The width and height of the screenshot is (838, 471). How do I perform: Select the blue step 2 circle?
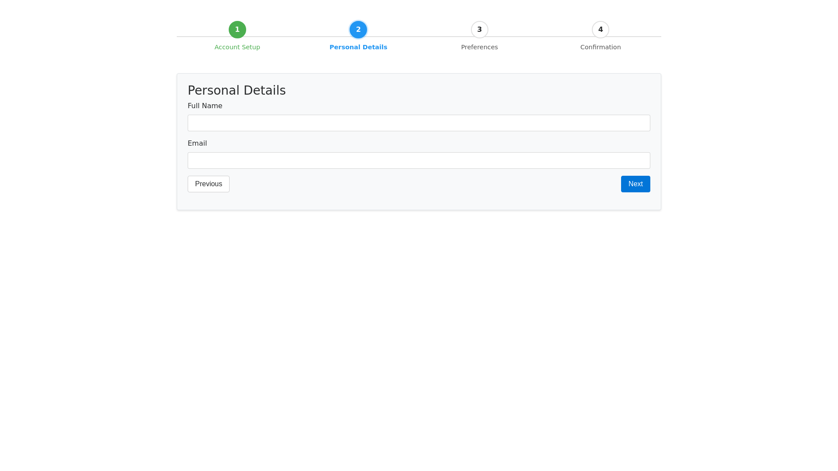[x=358, y=30]
